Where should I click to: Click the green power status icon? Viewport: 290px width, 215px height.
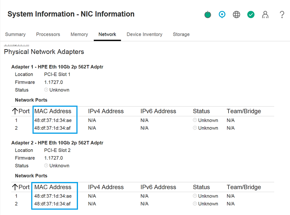[208, 15]
